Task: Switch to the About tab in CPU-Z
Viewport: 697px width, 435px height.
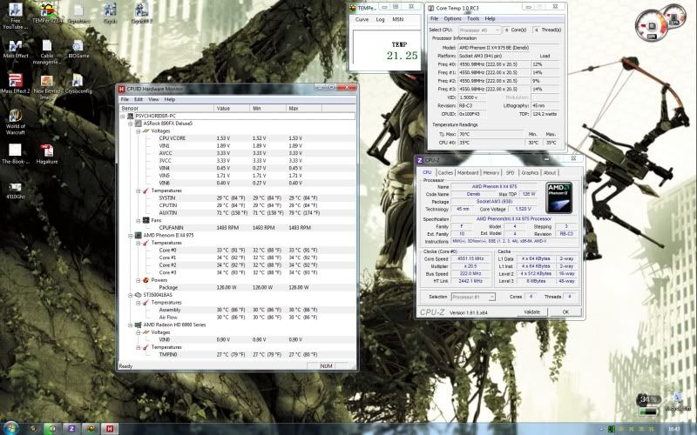Action: [550, 172]
